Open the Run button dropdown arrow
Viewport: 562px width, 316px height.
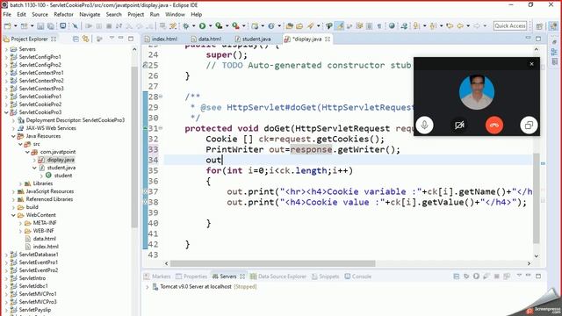[x=211, y=25]
